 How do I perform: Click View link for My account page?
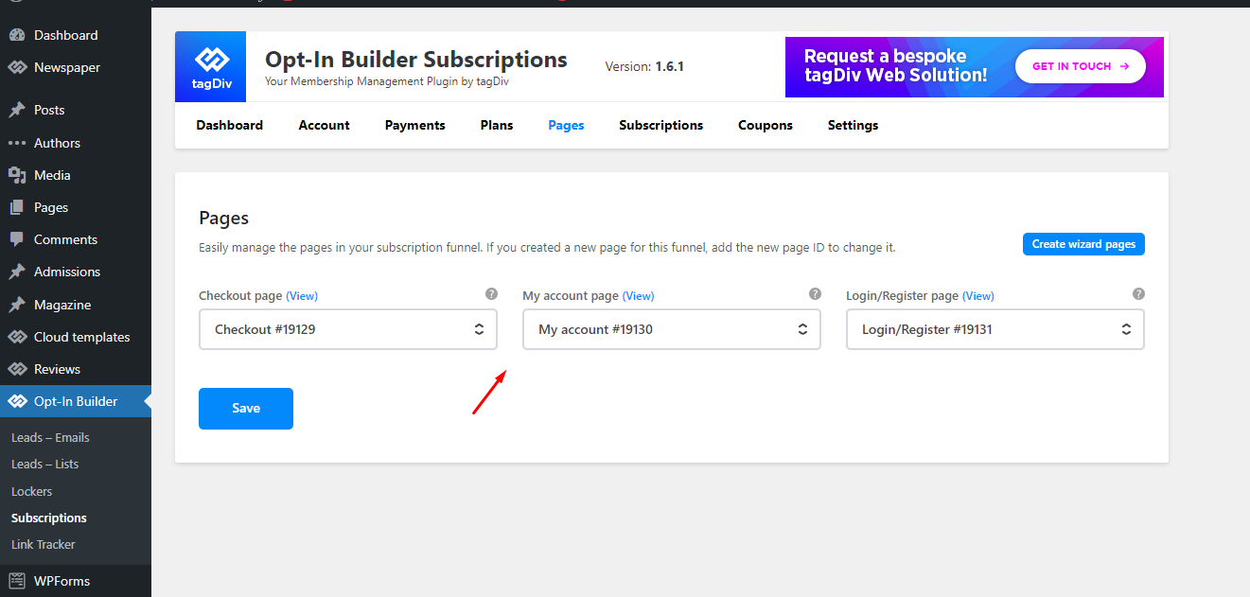pyautogui.click(x=638, y=296)
